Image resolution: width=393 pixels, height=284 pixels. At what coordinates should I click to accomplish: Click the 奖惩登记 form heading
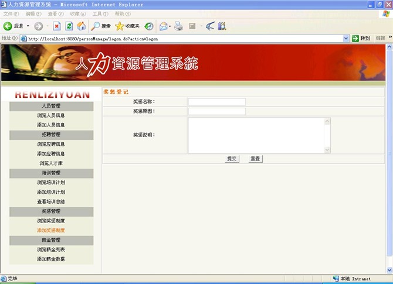(x=116, y=92)
